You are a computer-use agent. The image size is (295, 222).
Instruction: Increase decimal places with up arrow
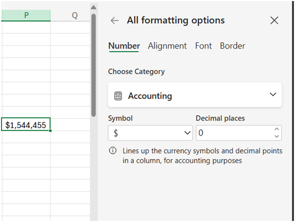coord(277,129)
